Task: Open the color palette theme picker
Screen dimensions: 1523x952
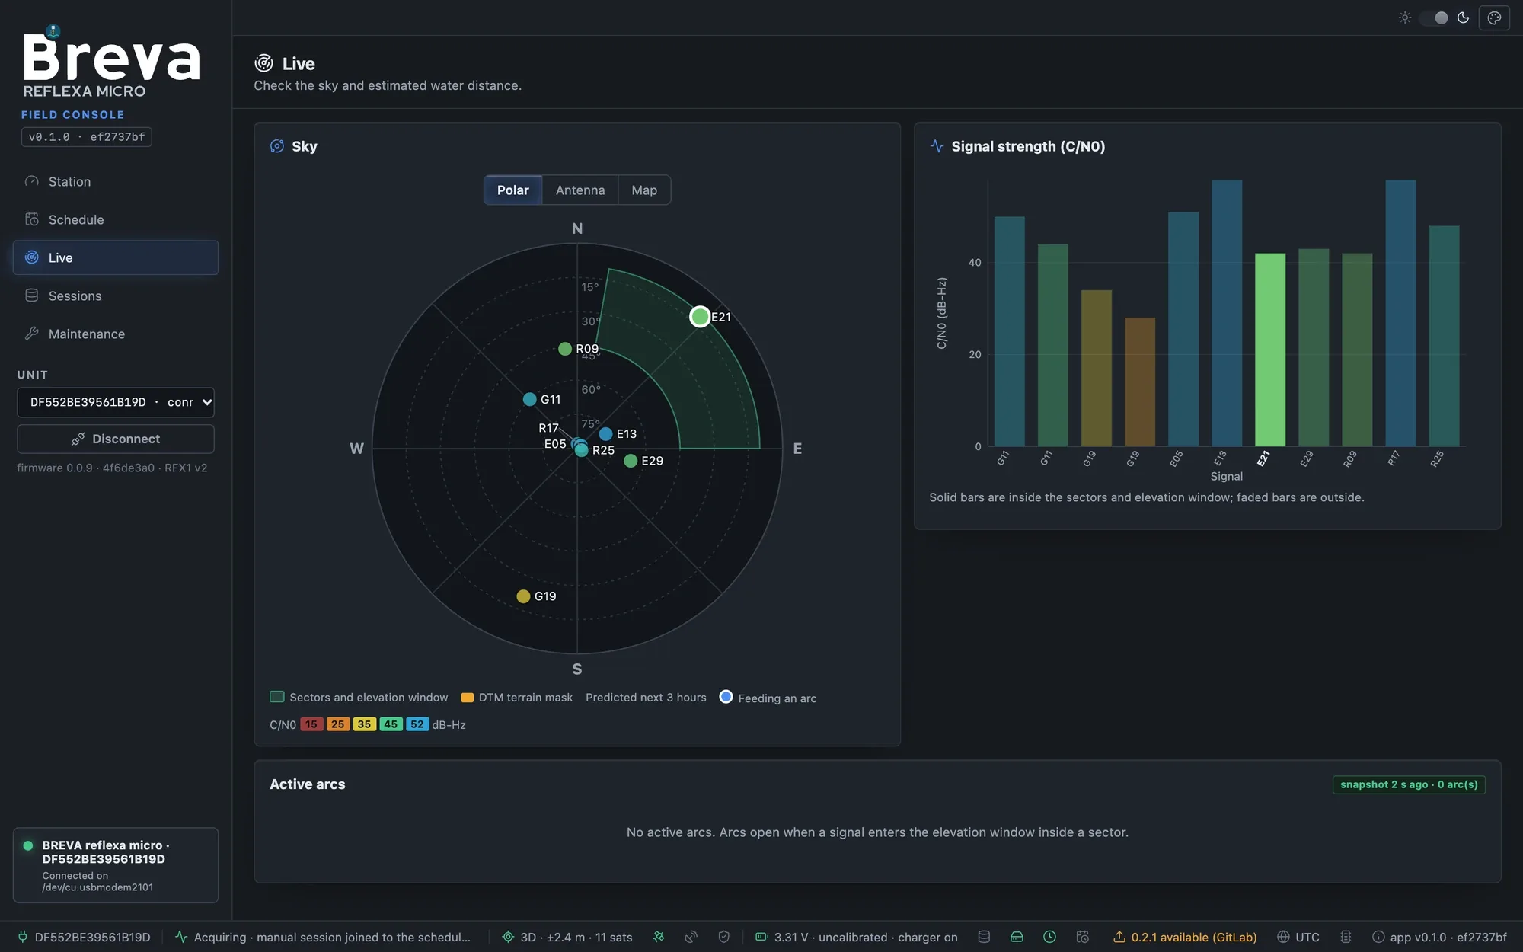Action: click(x=1494, y=18)
